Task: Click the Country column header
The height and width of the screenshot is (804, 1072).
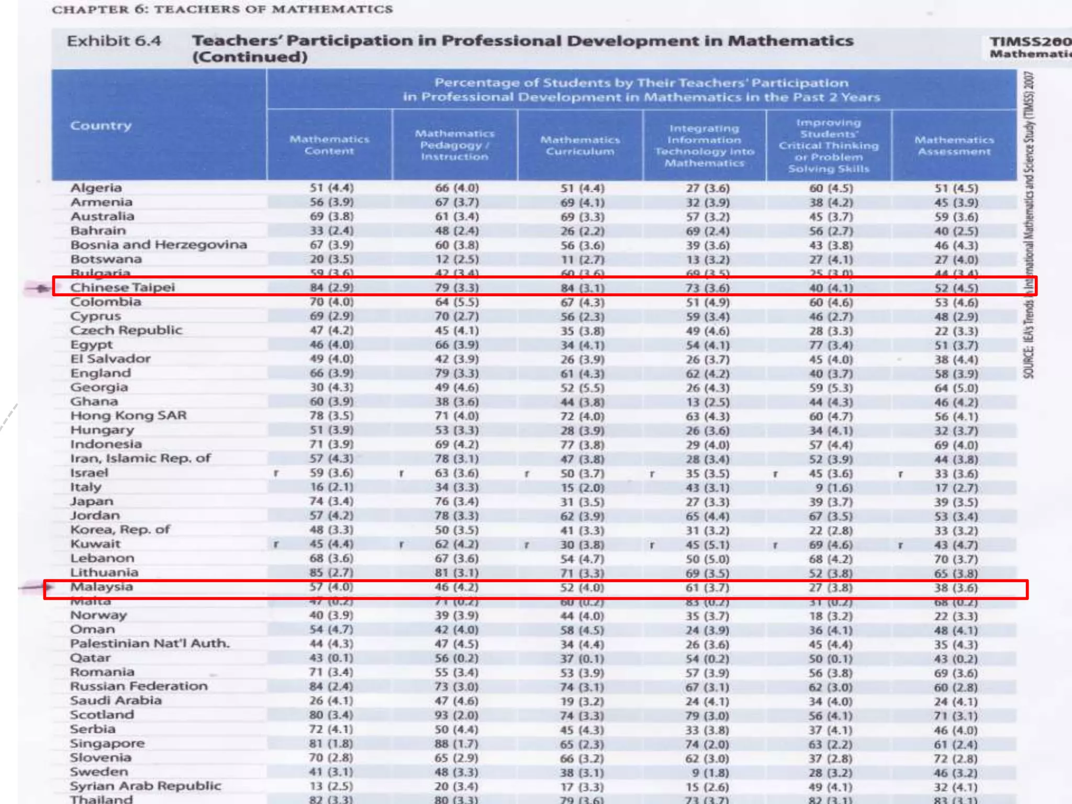Action: (x=100, y=126)
